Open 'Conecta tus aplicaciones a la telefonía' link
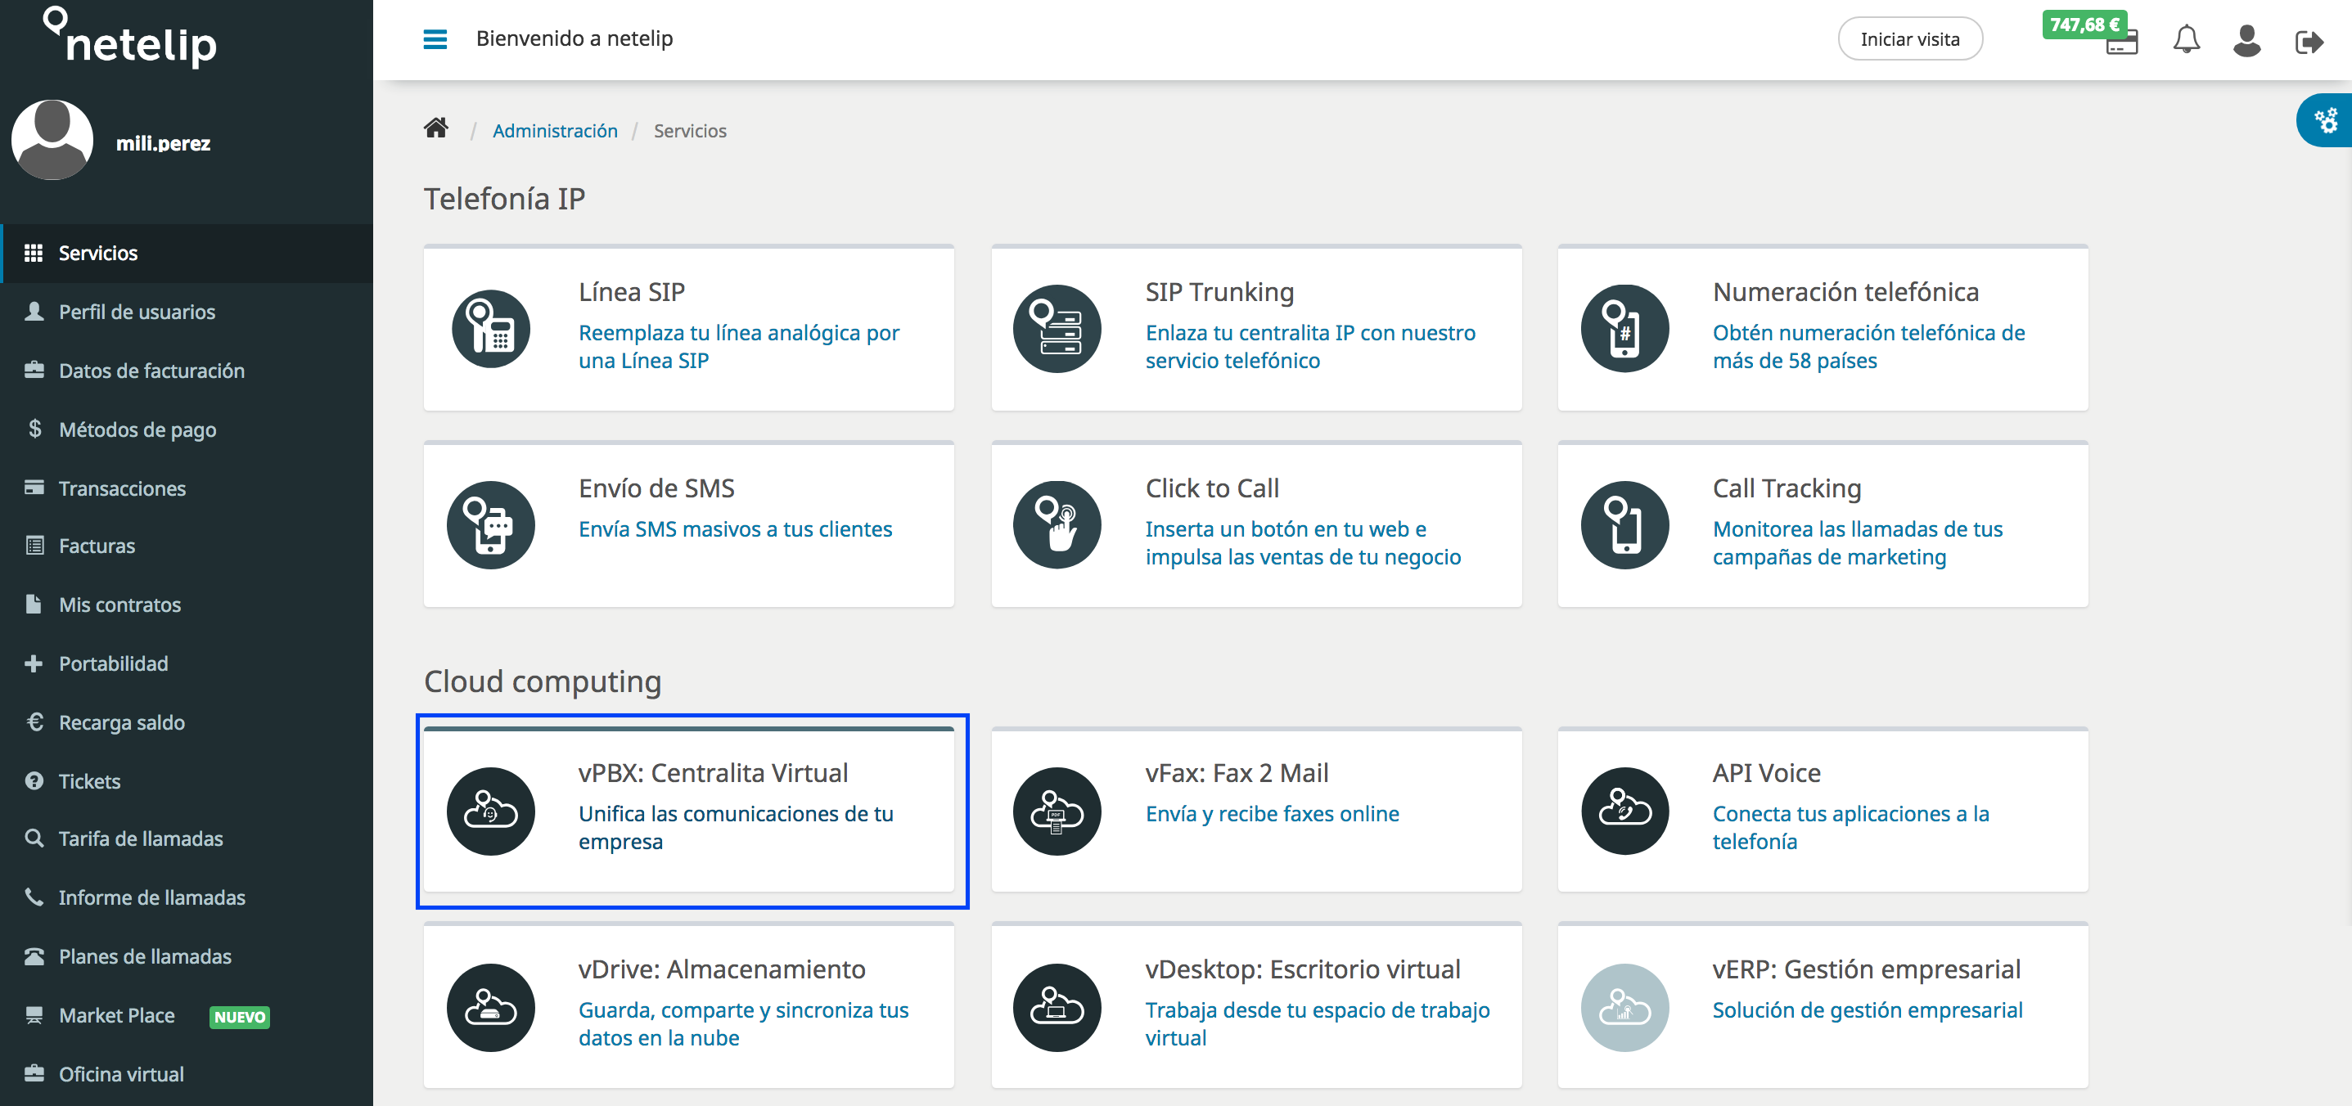 (x=1850, y=827)
